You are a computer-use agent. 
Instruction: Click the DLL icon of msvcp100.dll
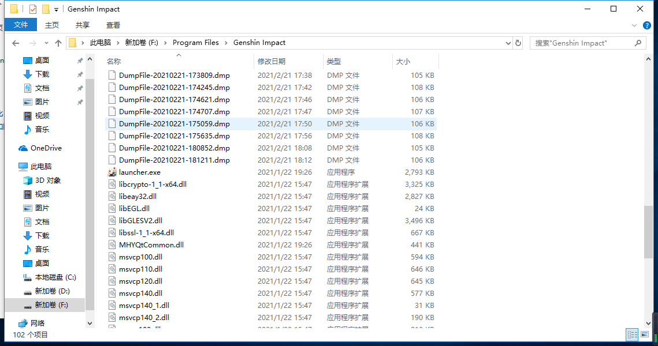(x=112, y=257)
